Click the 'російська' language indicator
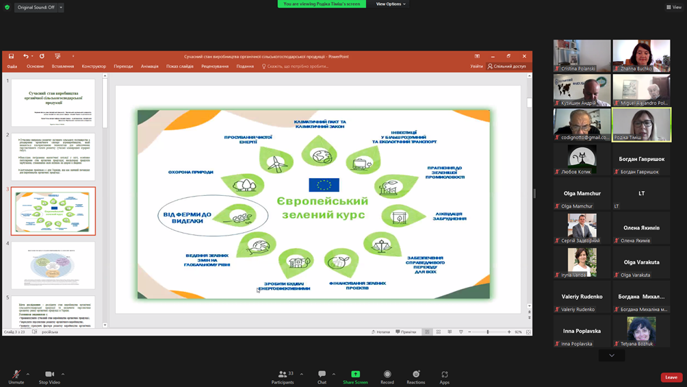Image resolution: width=687 pixels, height=387 pixels. point(50,332)
